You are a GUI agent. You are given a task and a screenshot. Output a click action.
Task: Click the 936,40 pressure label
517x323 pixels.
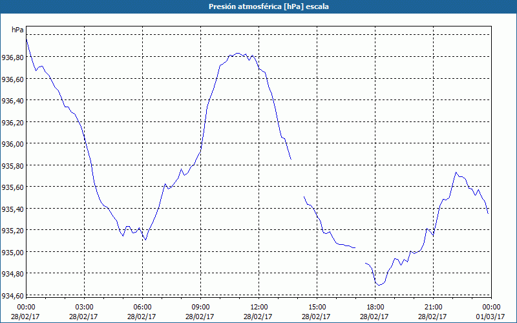click(x=13, y=101)
